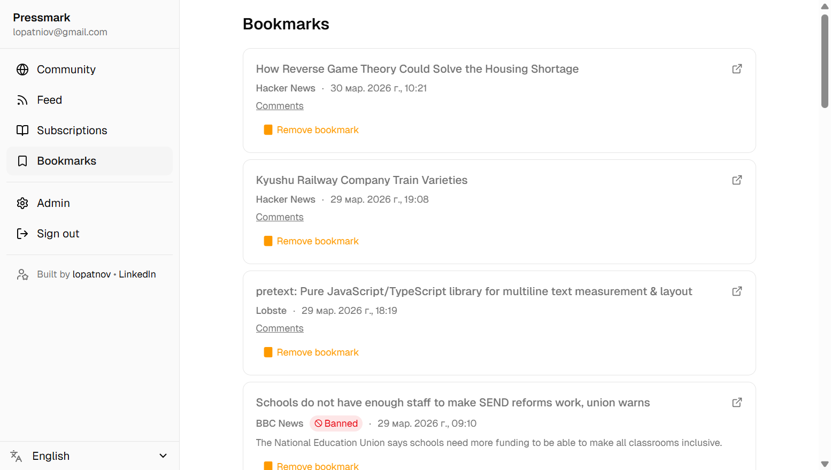Image resolution: width=831 pixels, height=470 pixels.
Task: Navigate to the Feed page
Action: (49, 99)
